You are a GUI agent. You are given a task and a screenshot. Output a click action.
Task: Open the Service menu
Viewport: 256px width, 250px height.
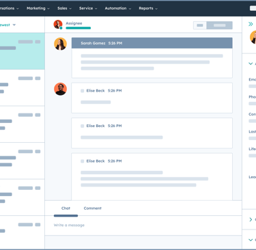click(88, 8)
